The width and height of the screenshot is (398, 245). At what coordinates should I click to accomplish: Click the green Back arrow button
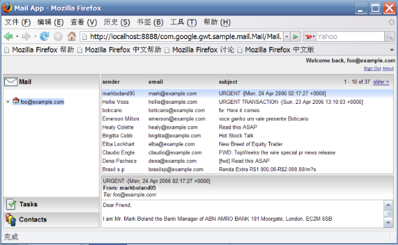8,37
